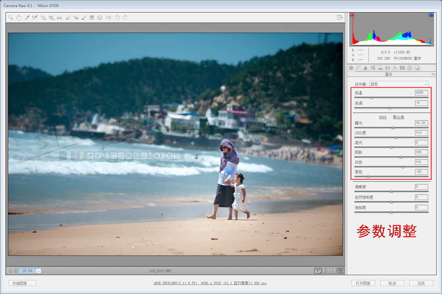Click the 自动 auto tone link

383,117
